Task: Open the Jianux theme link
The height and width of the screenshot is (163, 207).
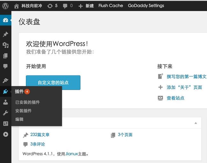Action: point(72,154)
